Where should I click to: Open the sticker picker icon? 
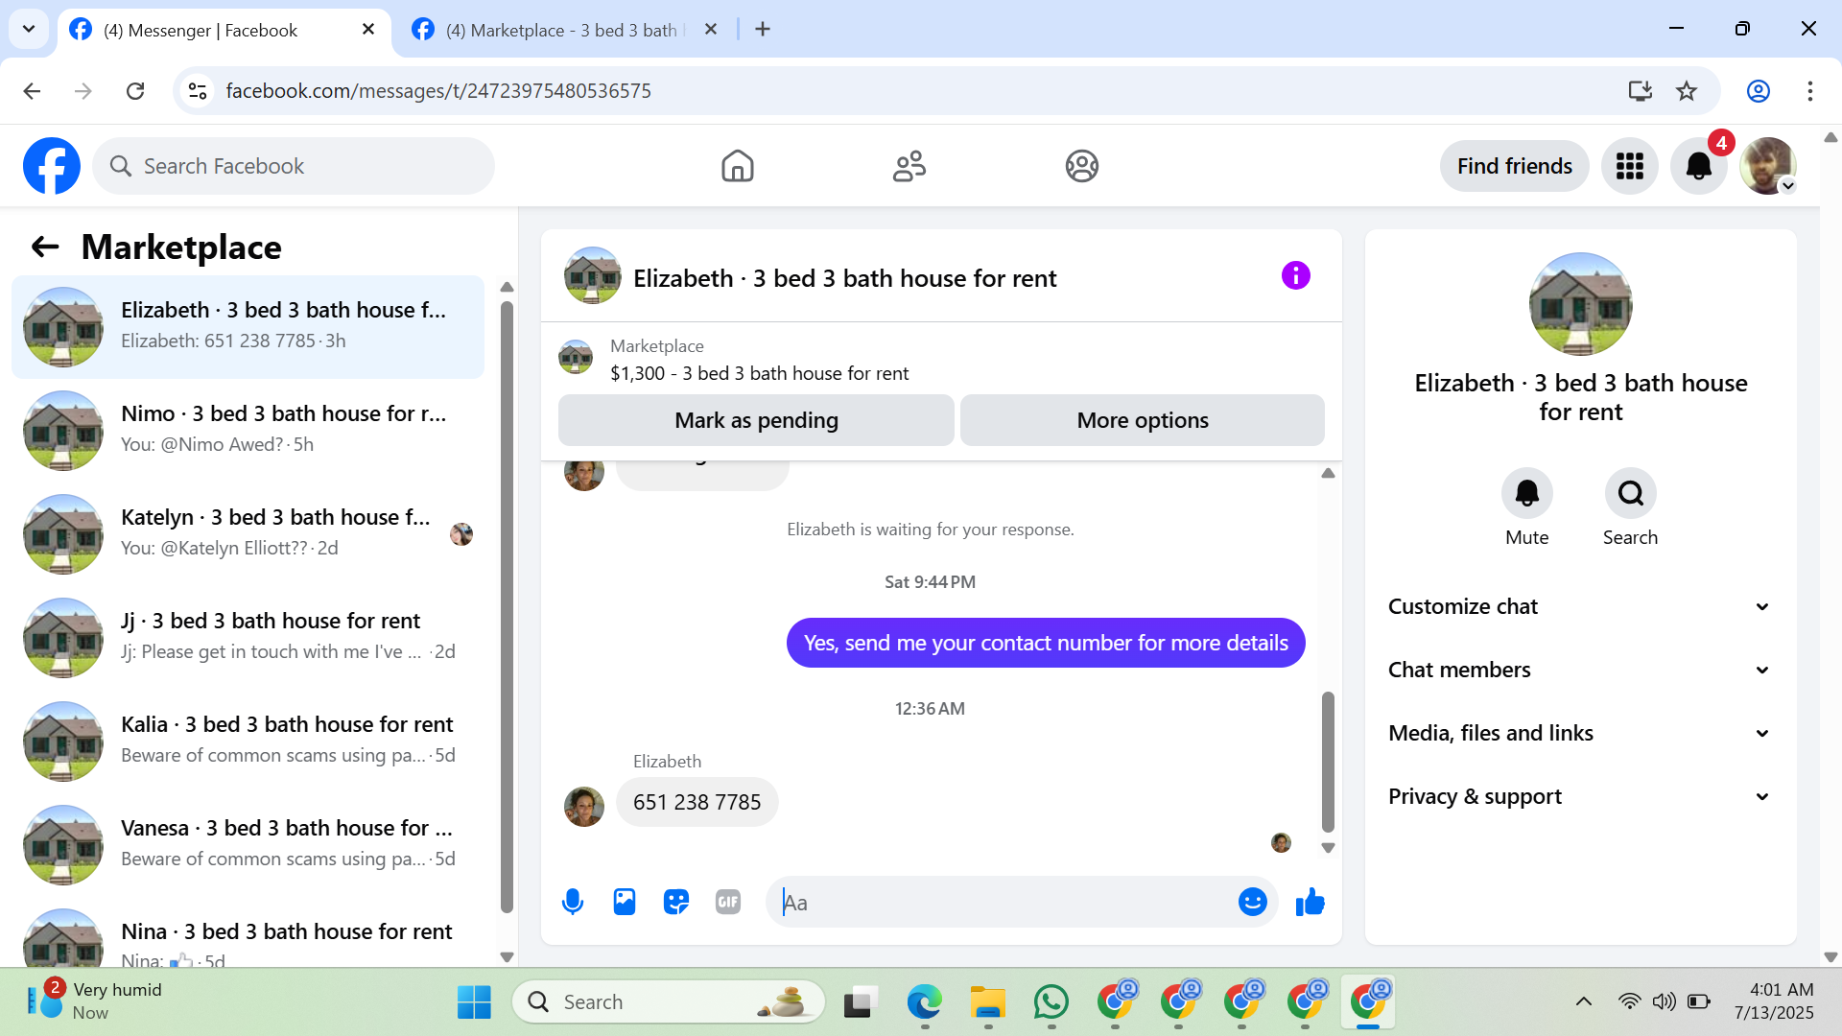click(676, 902)
